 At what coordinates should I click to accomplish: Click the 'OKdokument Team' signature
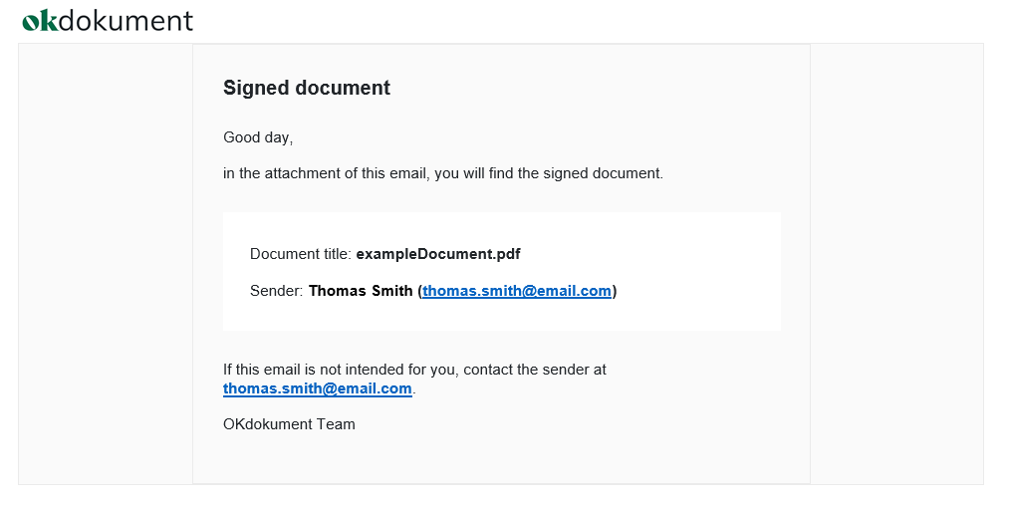tap(289, 424)
